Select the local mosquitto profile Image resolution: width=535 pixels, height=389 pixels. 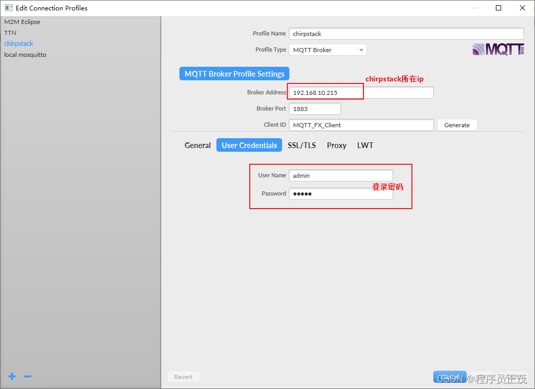(x=25, y=55)
